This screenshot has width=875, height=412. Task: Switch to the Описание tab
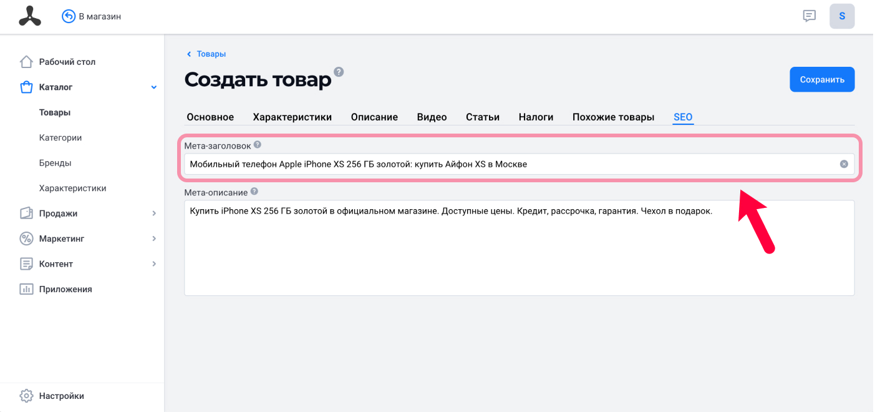pos(374,117)
